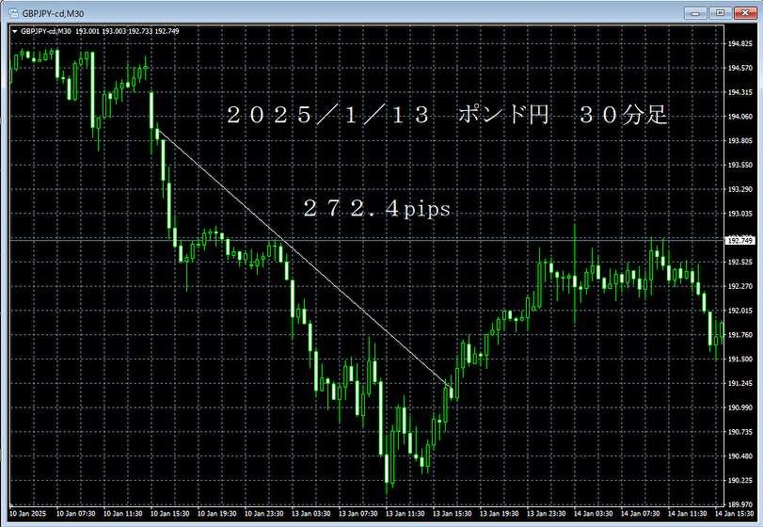Click the 13 Jan 15:30 time label
Image resolution: width=763 pixels, height=527 pixels.
(x=452, y=514)
